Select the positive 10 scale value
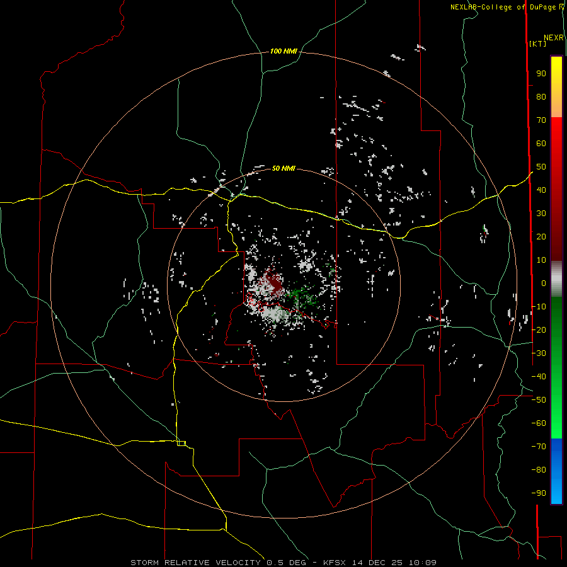The width and height of the screenshot is (567, 567). (x=541, y=260)
